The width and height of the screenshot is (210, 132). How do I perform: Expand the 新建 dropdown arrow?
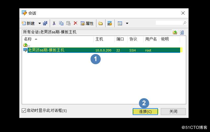point(40,24)
